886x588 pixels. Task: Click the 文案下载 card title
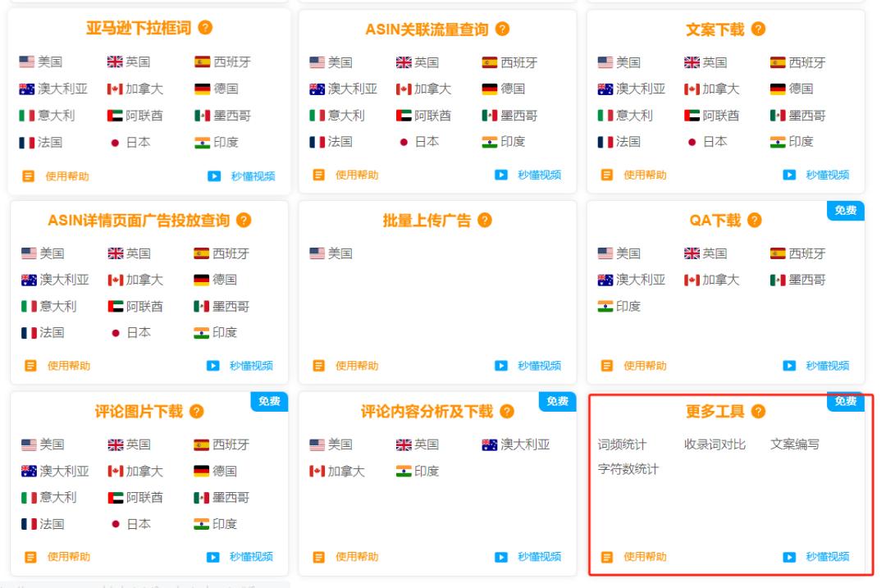coord(715,29)
